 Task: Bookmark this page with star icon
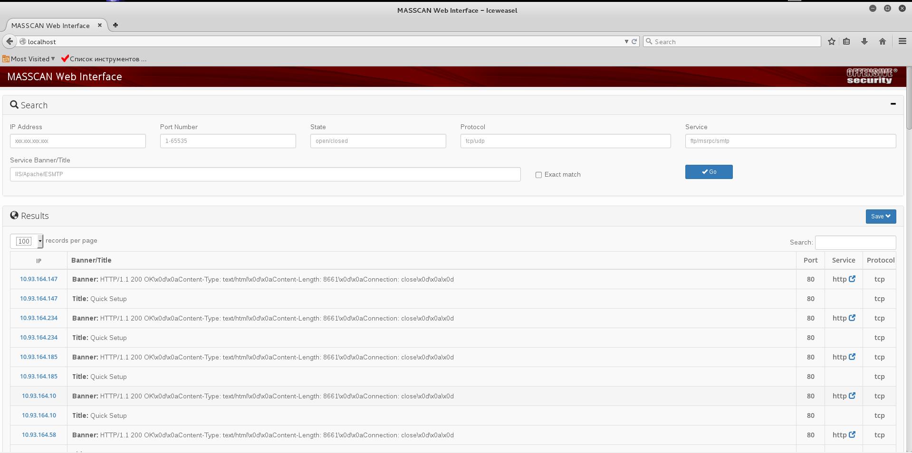[831, 42]
